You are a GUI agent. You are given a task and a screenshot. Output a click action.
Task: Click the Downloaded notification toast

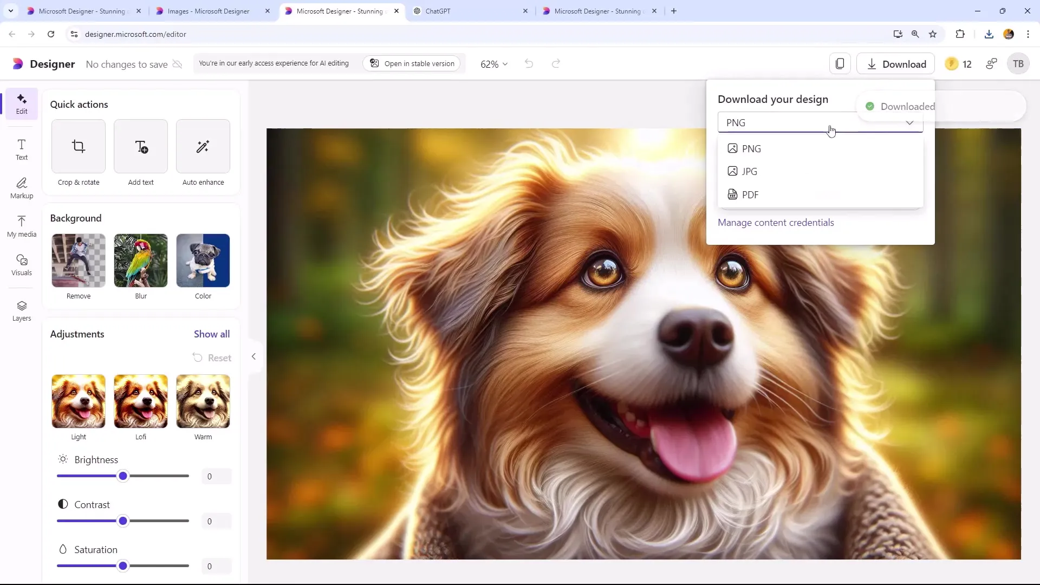941,106
